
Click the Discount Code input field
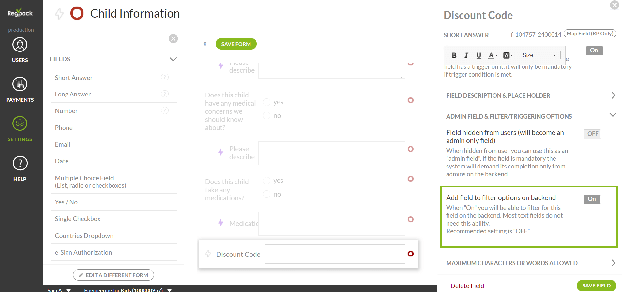pyautogui.click(x=335, y=254)
